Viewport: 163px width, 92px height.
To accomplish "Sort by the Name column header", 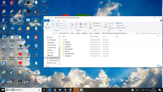I will (64, 37).
